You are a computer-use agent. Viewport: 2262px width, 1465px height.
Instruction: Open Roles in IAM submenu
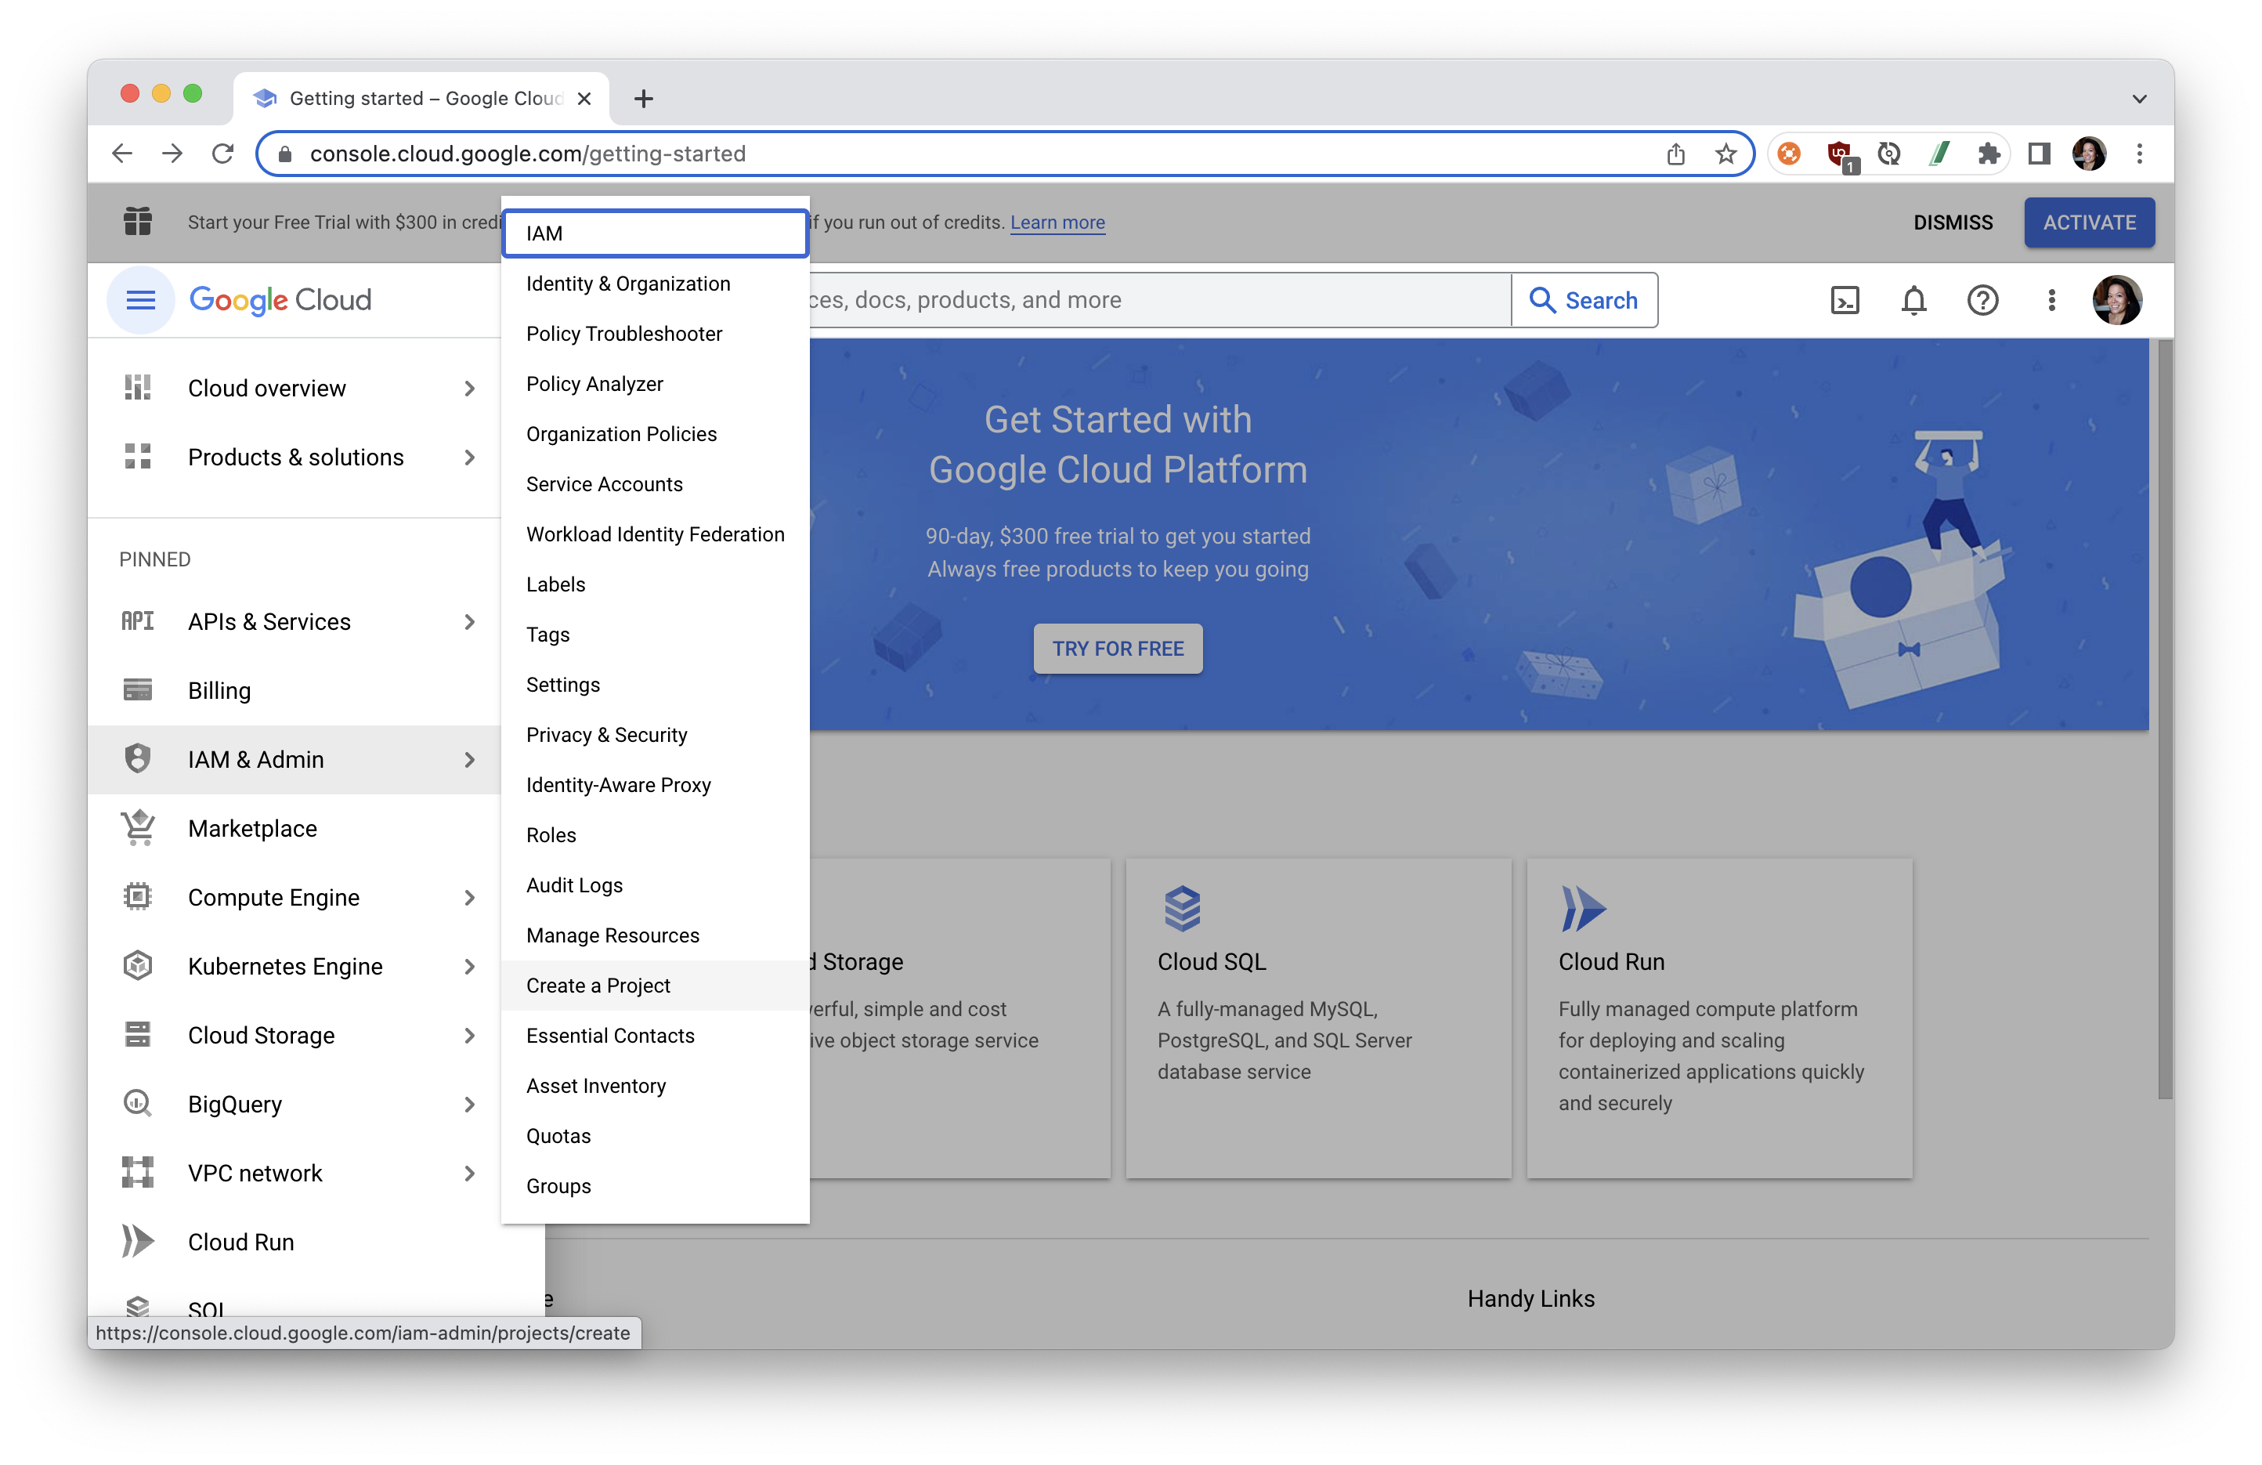655,834
